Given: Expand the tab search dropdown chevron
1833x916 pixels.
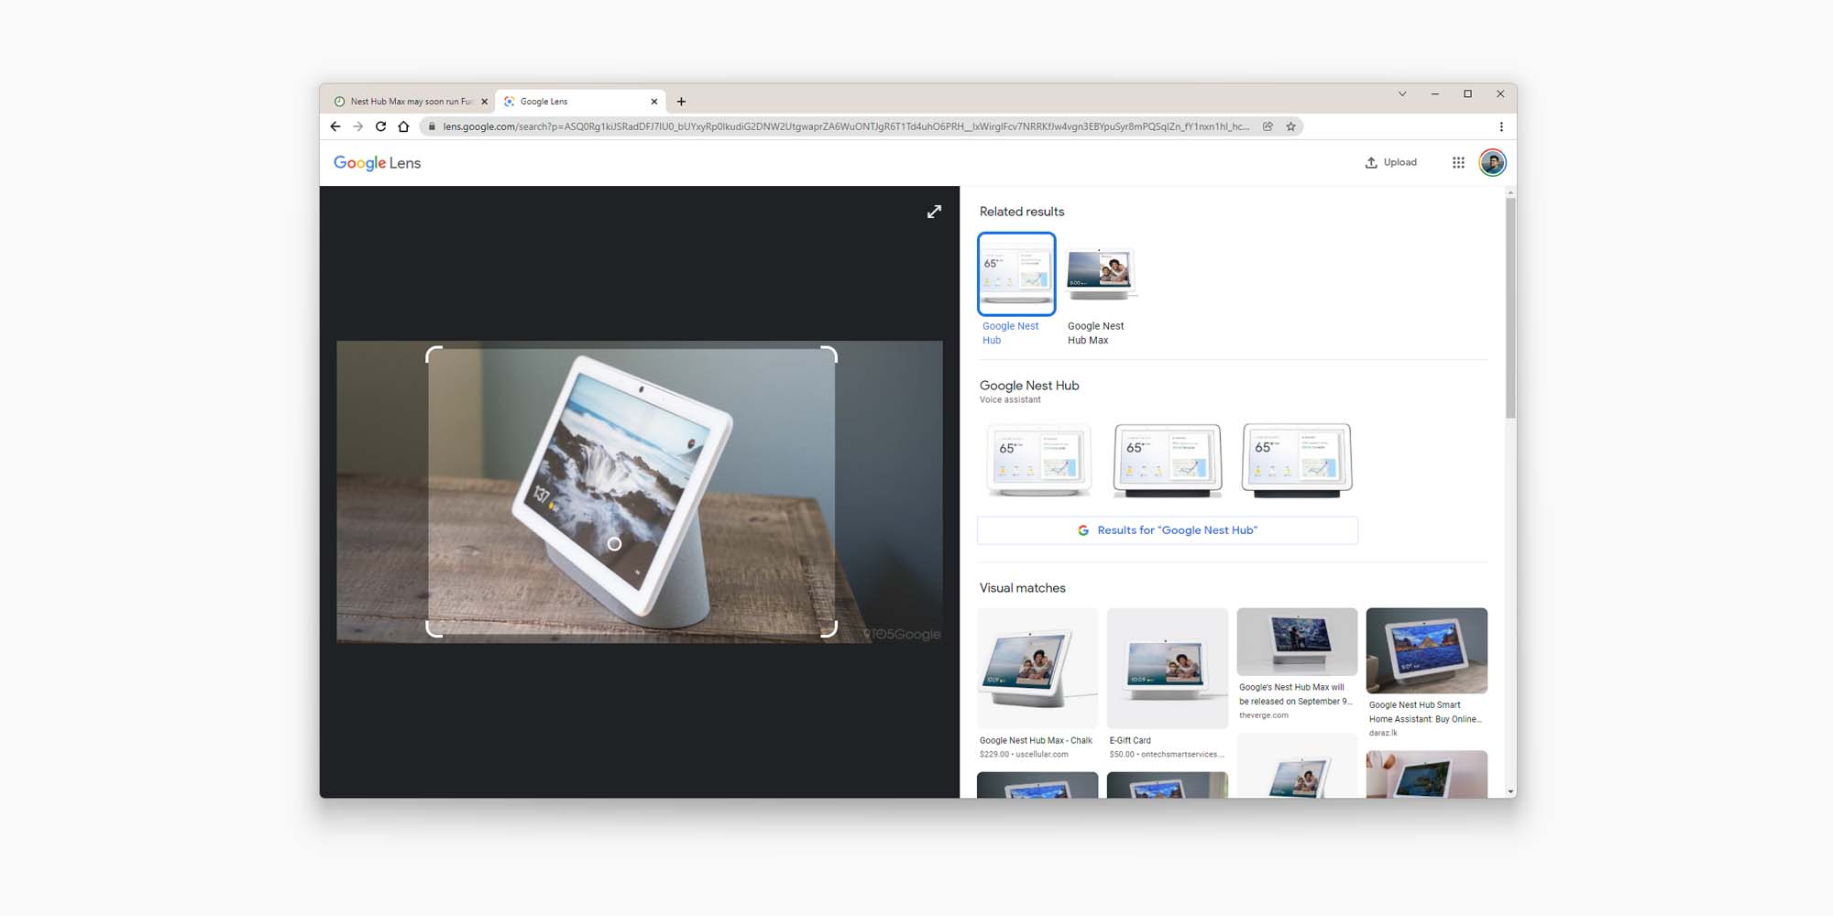Looking at the screenshot, I should click(1402, 94).
